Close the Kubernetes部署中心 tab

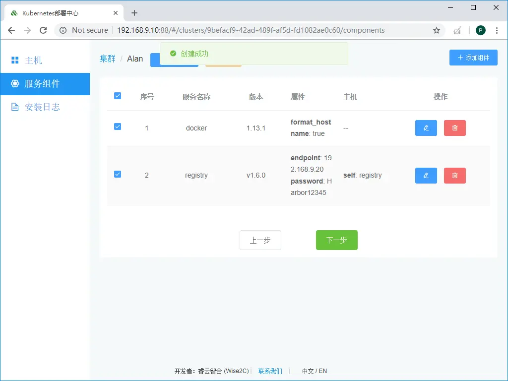[x=115, y=13]
